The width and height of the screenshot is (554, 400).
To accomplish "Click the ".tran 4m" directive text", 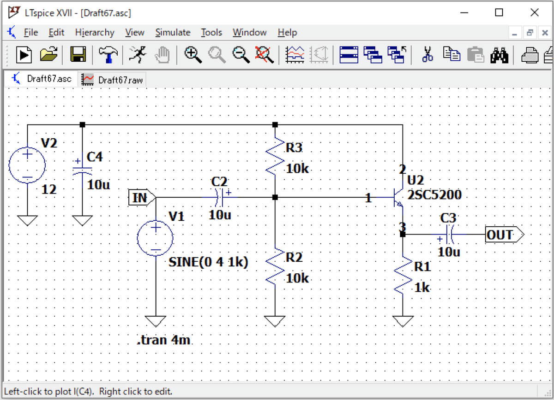I will point(164,341).
